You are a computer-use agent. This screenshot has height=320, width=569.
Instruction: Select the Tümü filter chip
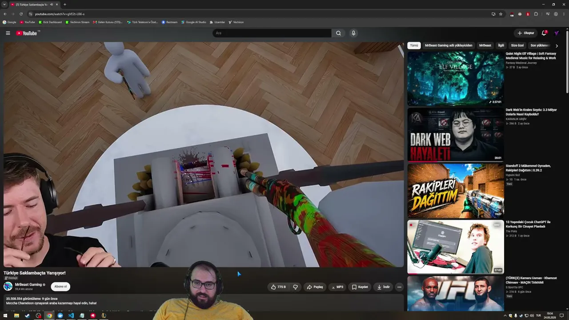click(414, 45)
